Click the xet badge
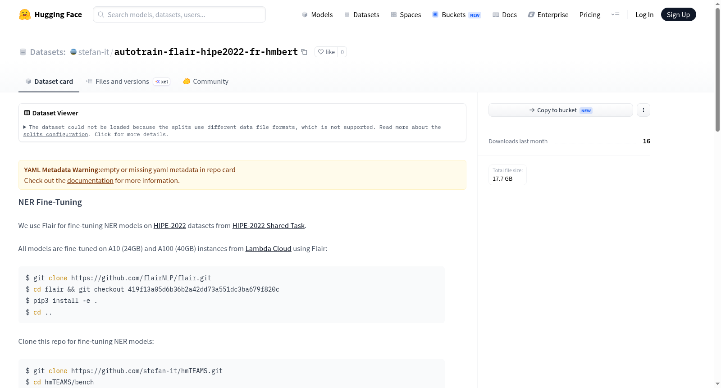 click(162, 82)
